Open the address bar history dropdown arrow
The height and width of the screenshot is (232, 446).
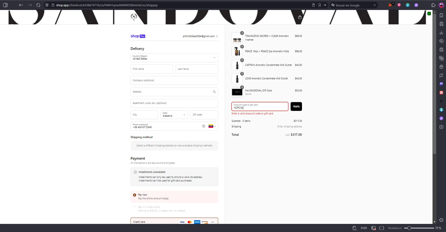click(x=325, y=5)
